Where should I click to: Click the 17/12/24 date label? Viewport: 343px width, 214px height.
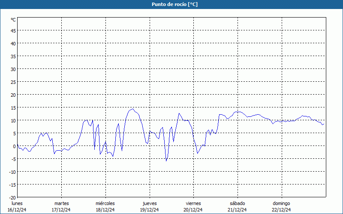61,210
